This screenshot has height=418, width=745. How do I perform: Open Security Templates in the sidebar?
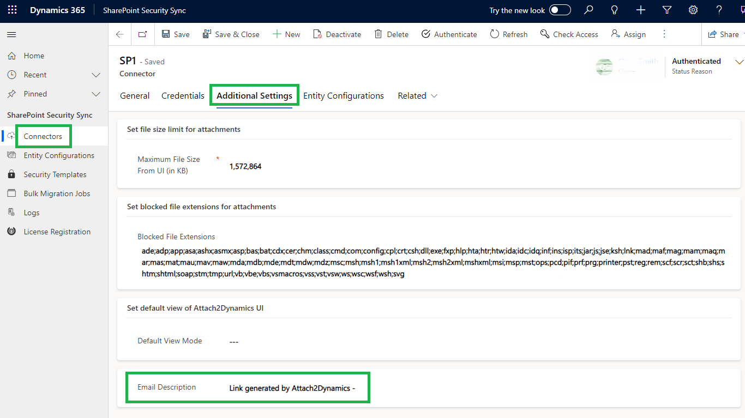coord(55,174)
